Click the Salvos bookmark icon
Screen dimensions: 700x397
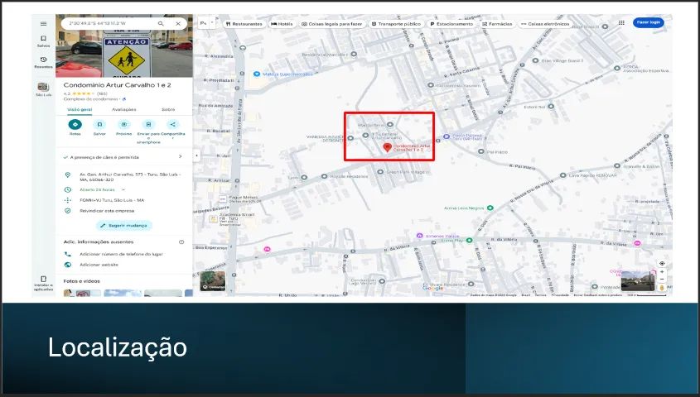(43, 40)
